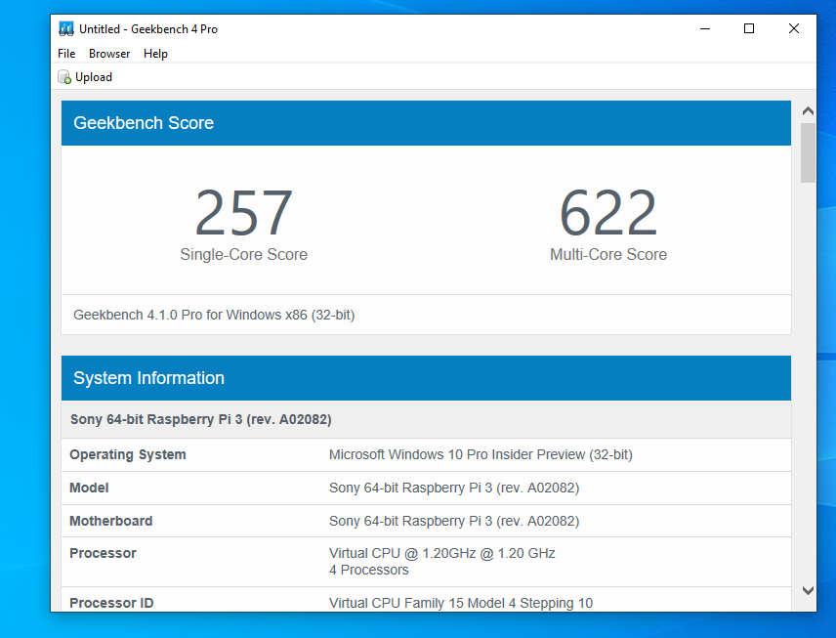Open the File menu
836x638 pixels.
tap(66, 54)
